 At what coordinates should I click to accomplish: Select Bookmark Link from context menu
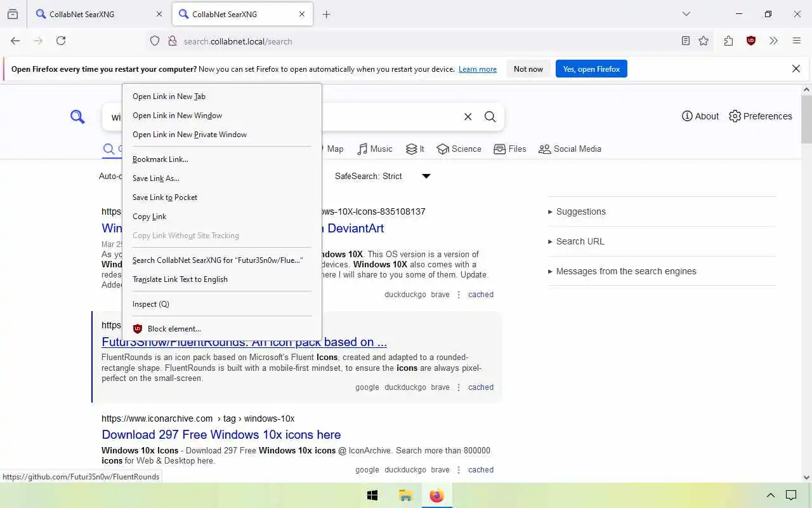(222, 159)
